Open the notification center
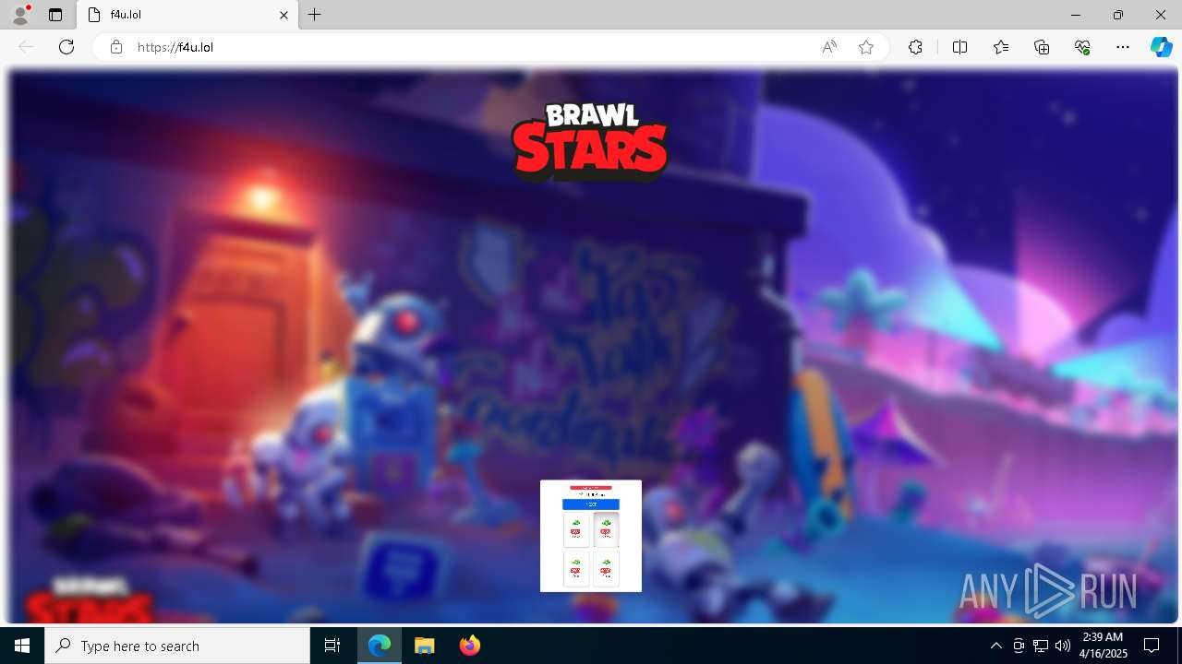Image resolution: width=1182 pixels, height=664 pixels. tap(1152, 646)
